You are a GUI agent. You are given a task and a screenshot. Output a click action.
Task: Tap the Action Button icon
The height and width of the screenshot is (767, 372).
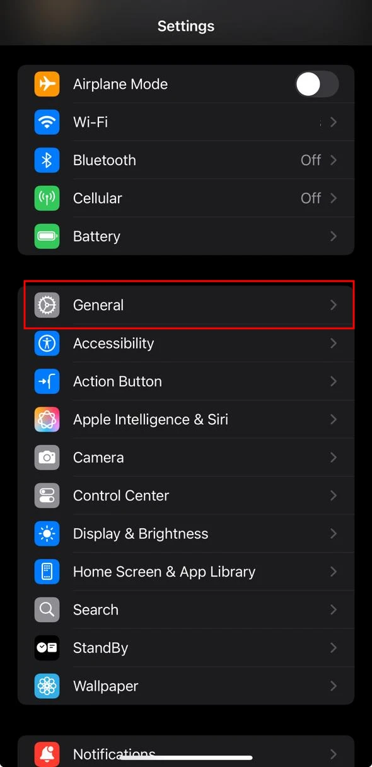47,381
